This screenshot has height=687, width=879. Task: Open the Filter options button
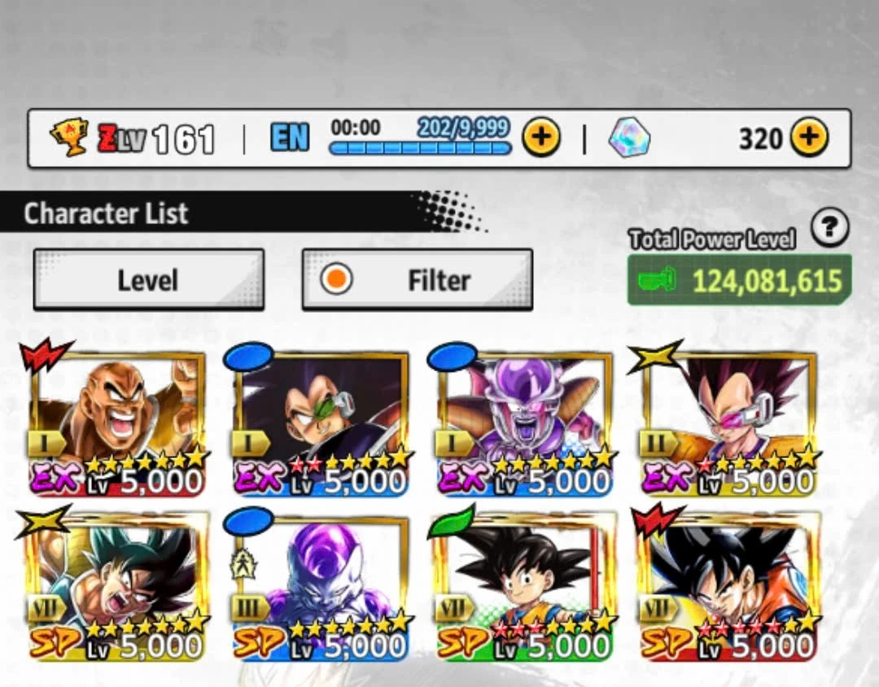coord(417,279)
